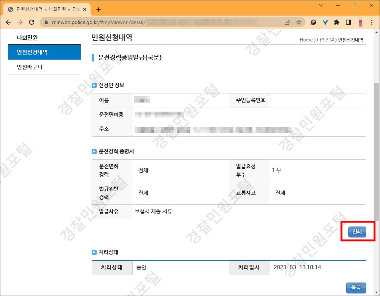The height and width of the screenshot is (296, 380).
Task: Click the 목록 list button
Action: [356, 288]
